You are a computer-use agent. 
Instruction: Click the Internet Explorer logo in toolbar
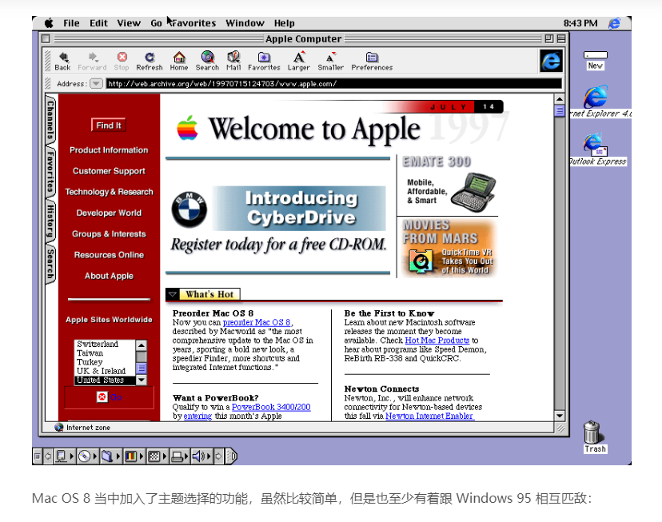[x=551, y=61]
